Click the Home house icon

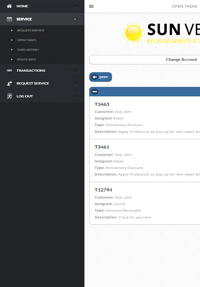coord(9,6)
